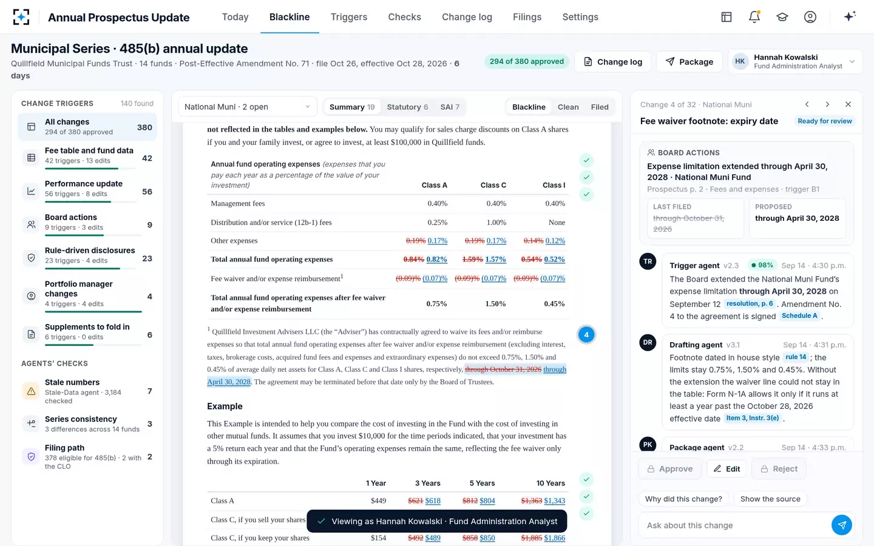Click the Show the source chip

point(770,499)
